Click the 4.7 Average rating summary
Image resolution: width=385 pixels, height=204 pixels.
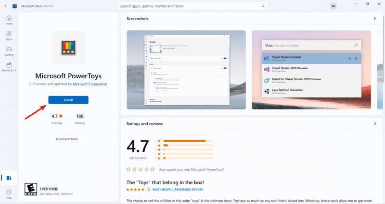pos(57,119)
